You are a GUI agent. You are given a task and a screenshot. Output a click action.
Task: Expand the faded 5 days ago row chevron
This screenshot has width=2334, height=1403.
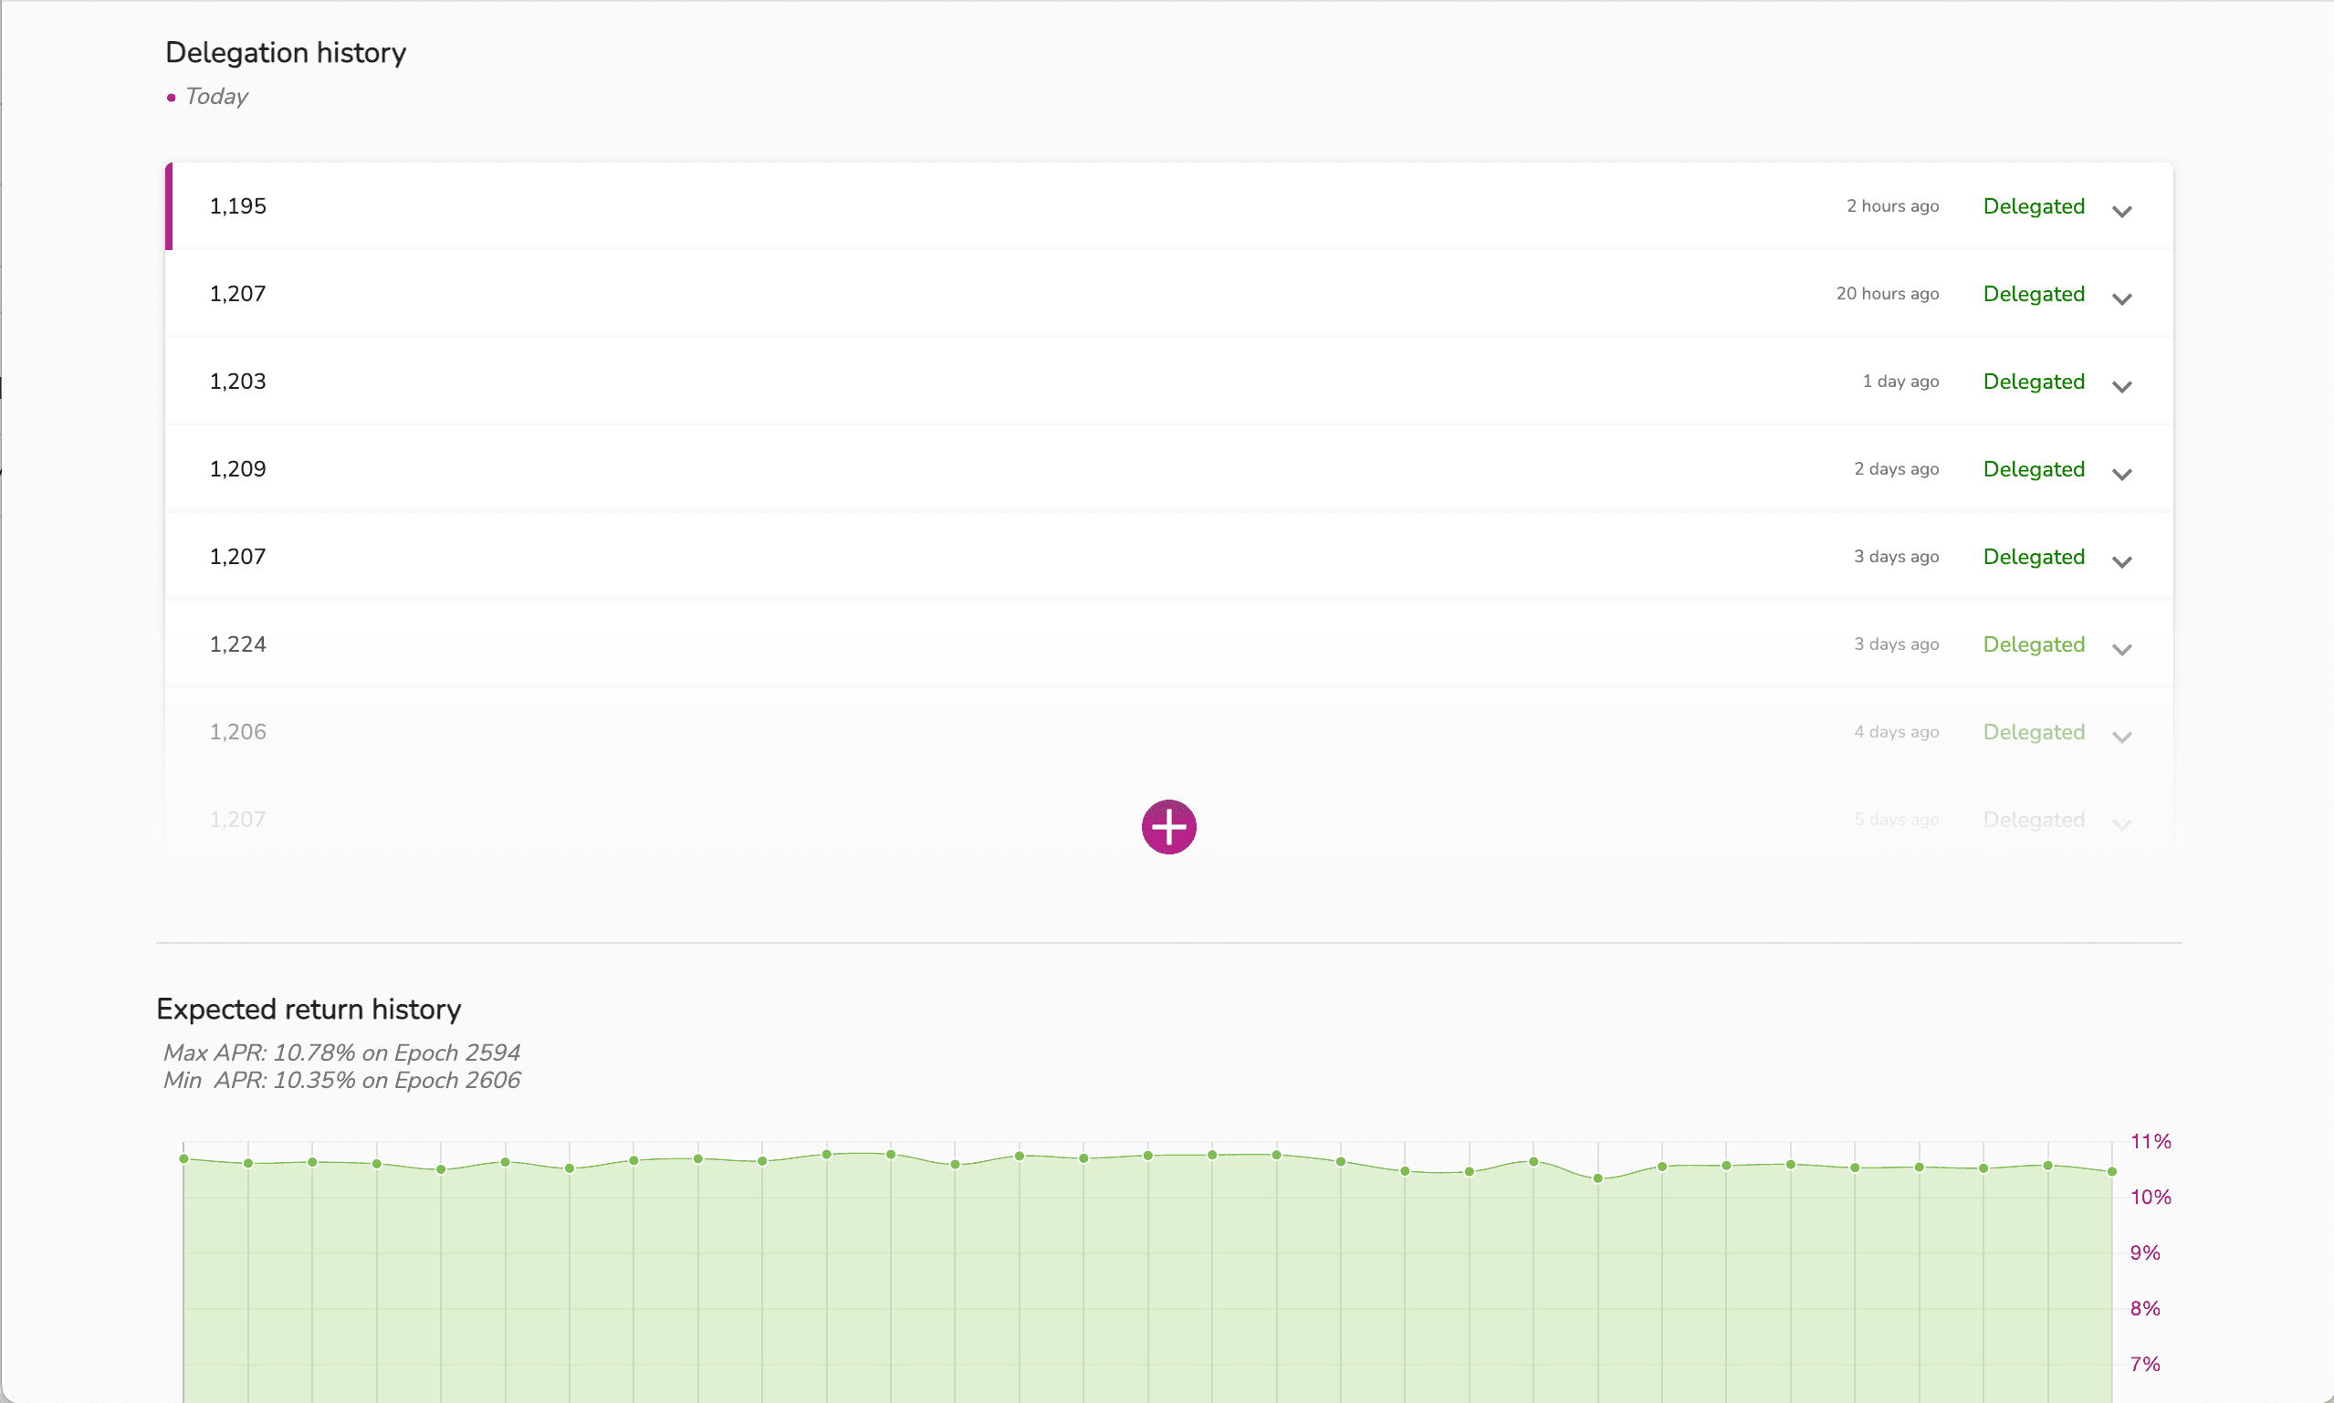pyautogui.click(x=2121, y=824)
